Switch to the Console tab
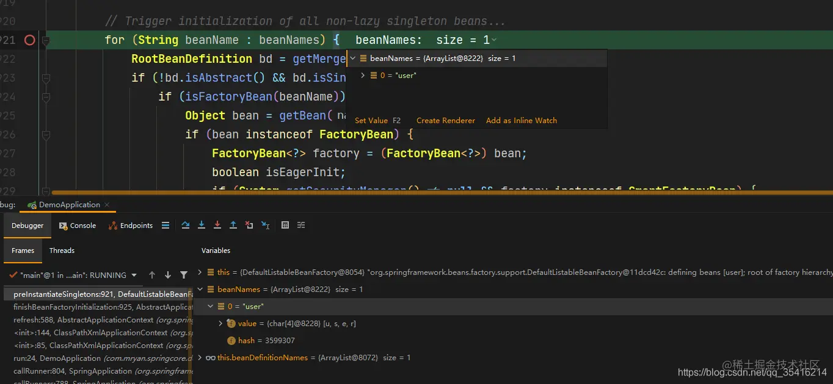833x384 pixels. point(78,226)
